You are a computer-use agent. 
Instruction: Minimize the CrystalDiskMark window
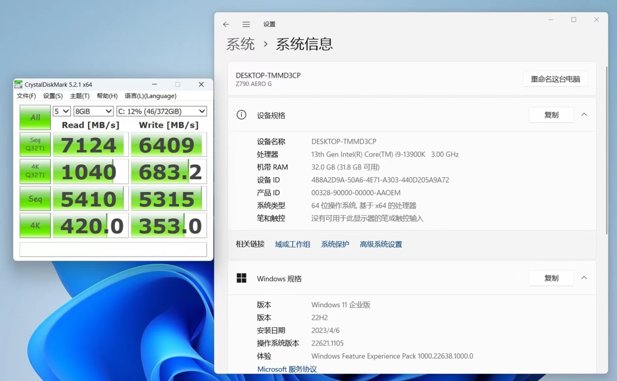tap(154, 84)
